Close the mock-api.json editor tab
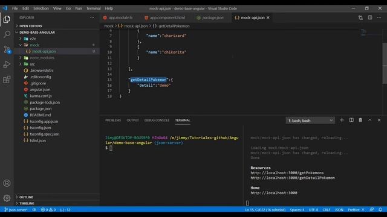 coord(268,17)
